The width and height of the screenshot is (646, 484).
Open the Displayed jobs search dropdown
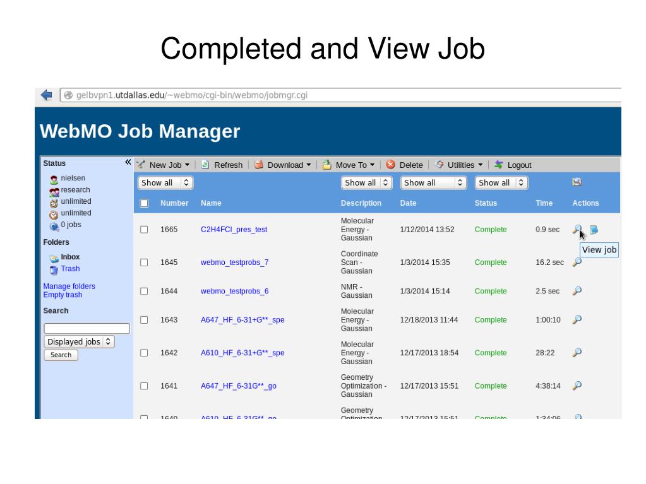tap(79, 341)
